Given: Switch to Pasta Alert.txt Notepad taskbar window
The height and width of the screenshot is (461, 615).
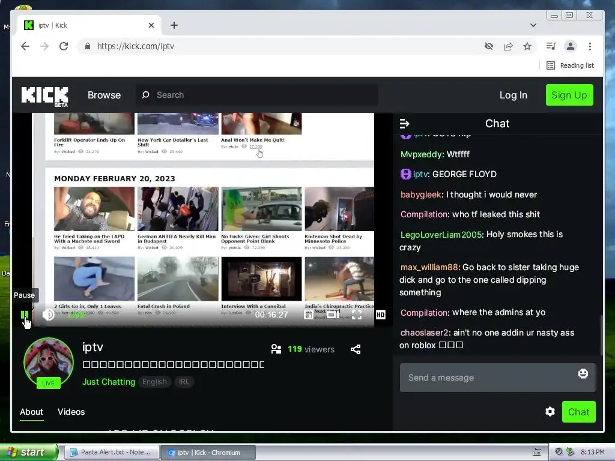Looking at the screenshot, I should tap(112, 452).
